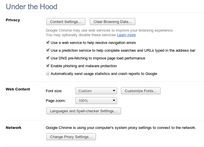Open Languages and Spell-checker Settings
The width and height of the screenshot is (204, 147).
tap(84, 111)
